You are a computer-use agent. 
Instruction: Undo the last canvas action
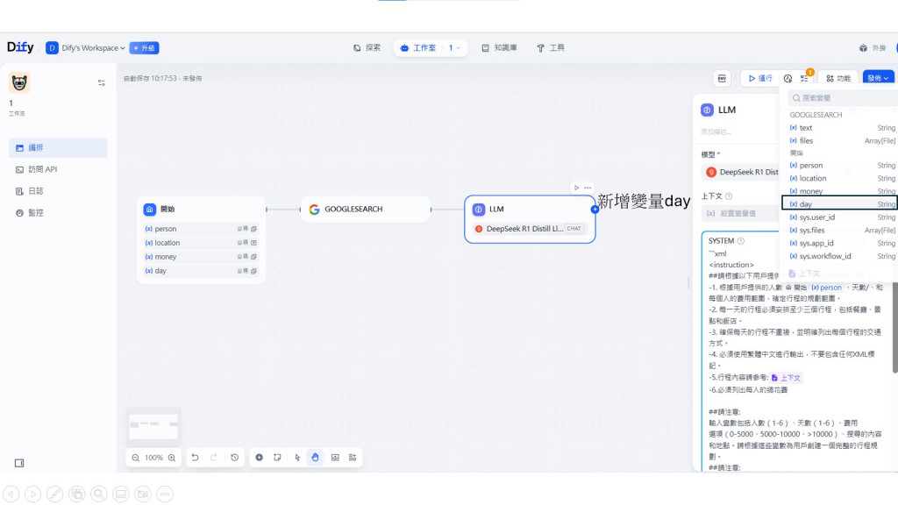(x=196, y=458)
